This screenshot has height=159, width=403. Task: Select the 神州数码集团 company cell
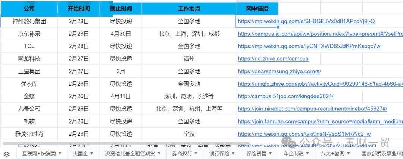(29, 21)
